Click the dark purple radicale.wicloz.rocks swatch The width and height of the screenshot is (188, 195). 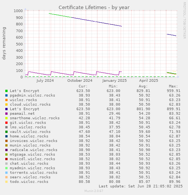click(6, 150)
